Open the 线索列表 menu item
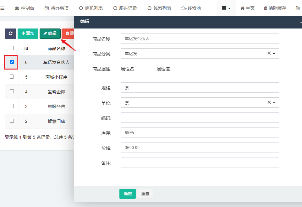302x207 pixels. [x=159, y=8]
